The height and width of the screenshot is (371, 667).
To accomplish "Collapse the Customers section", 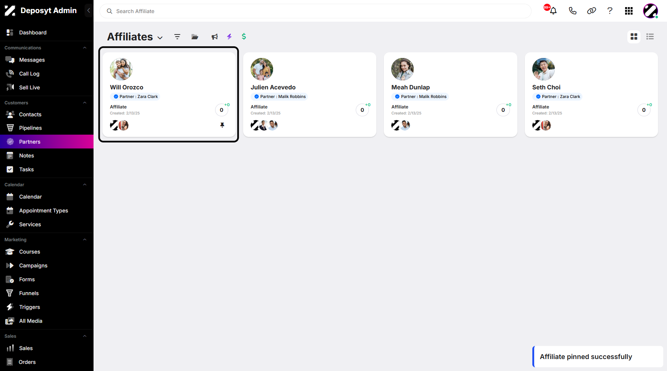I will point(85,103).
